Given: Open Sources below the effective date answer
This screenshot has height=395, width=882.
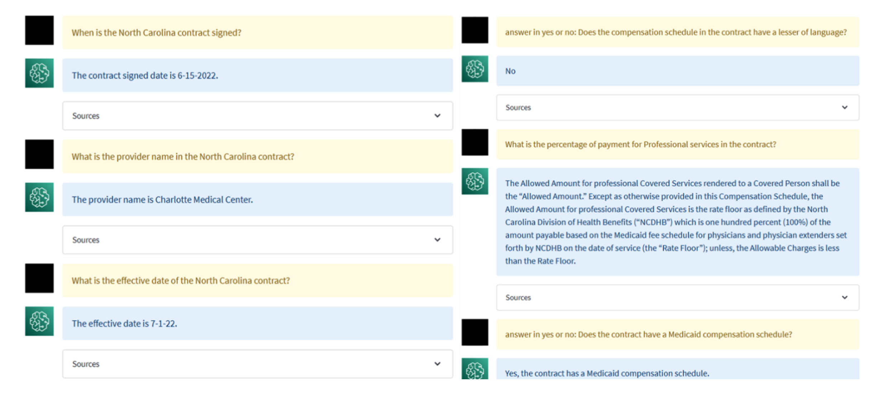Looking at the screenshot, I should (x=257, y=364).
